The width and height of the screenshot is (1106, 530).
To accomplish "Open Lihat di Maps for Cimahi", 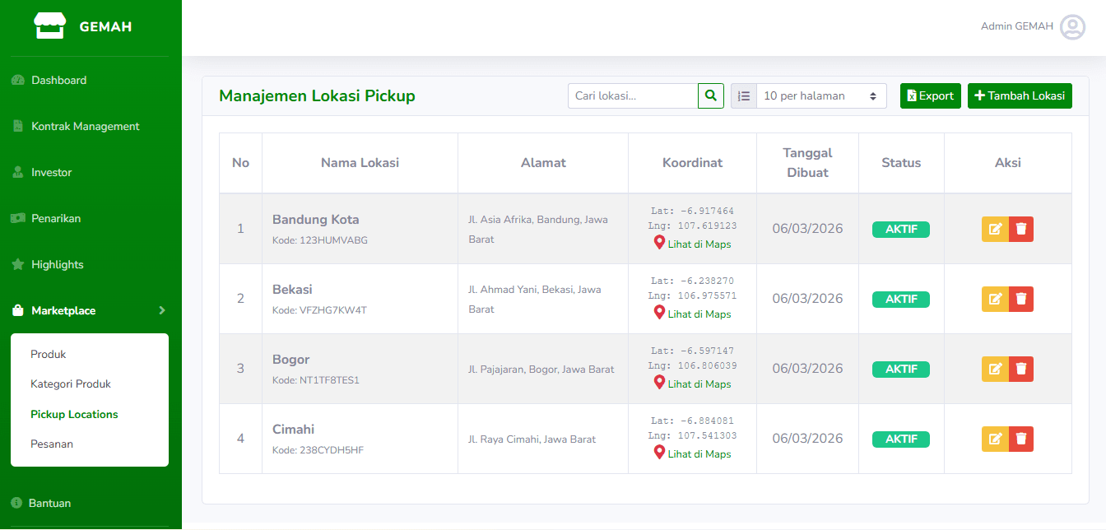I will click(692, 453).
